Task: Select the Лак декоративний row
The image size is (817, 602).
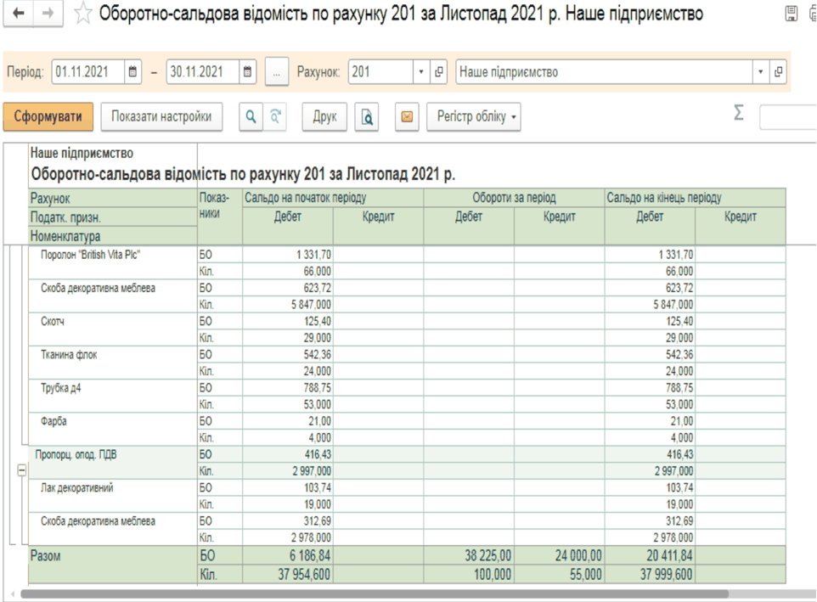Action: tap(113, 496)
